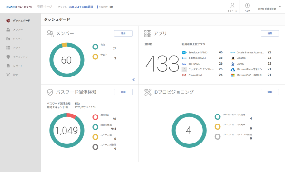Click the add button in メンバー card
This screenshot has width=285, height=172.
[x=123, y=33]
